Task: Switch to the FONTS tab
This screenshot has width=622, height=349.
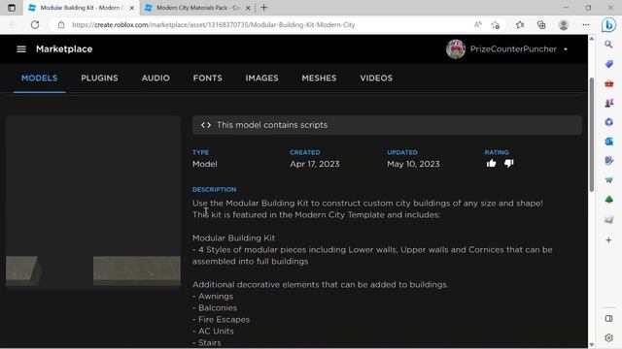Action: (x=207, y=79)
